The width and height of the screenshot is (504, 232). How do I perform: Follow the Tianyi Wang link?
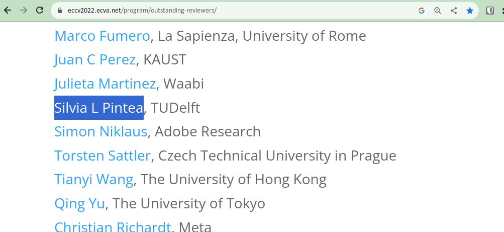[93, 179]
